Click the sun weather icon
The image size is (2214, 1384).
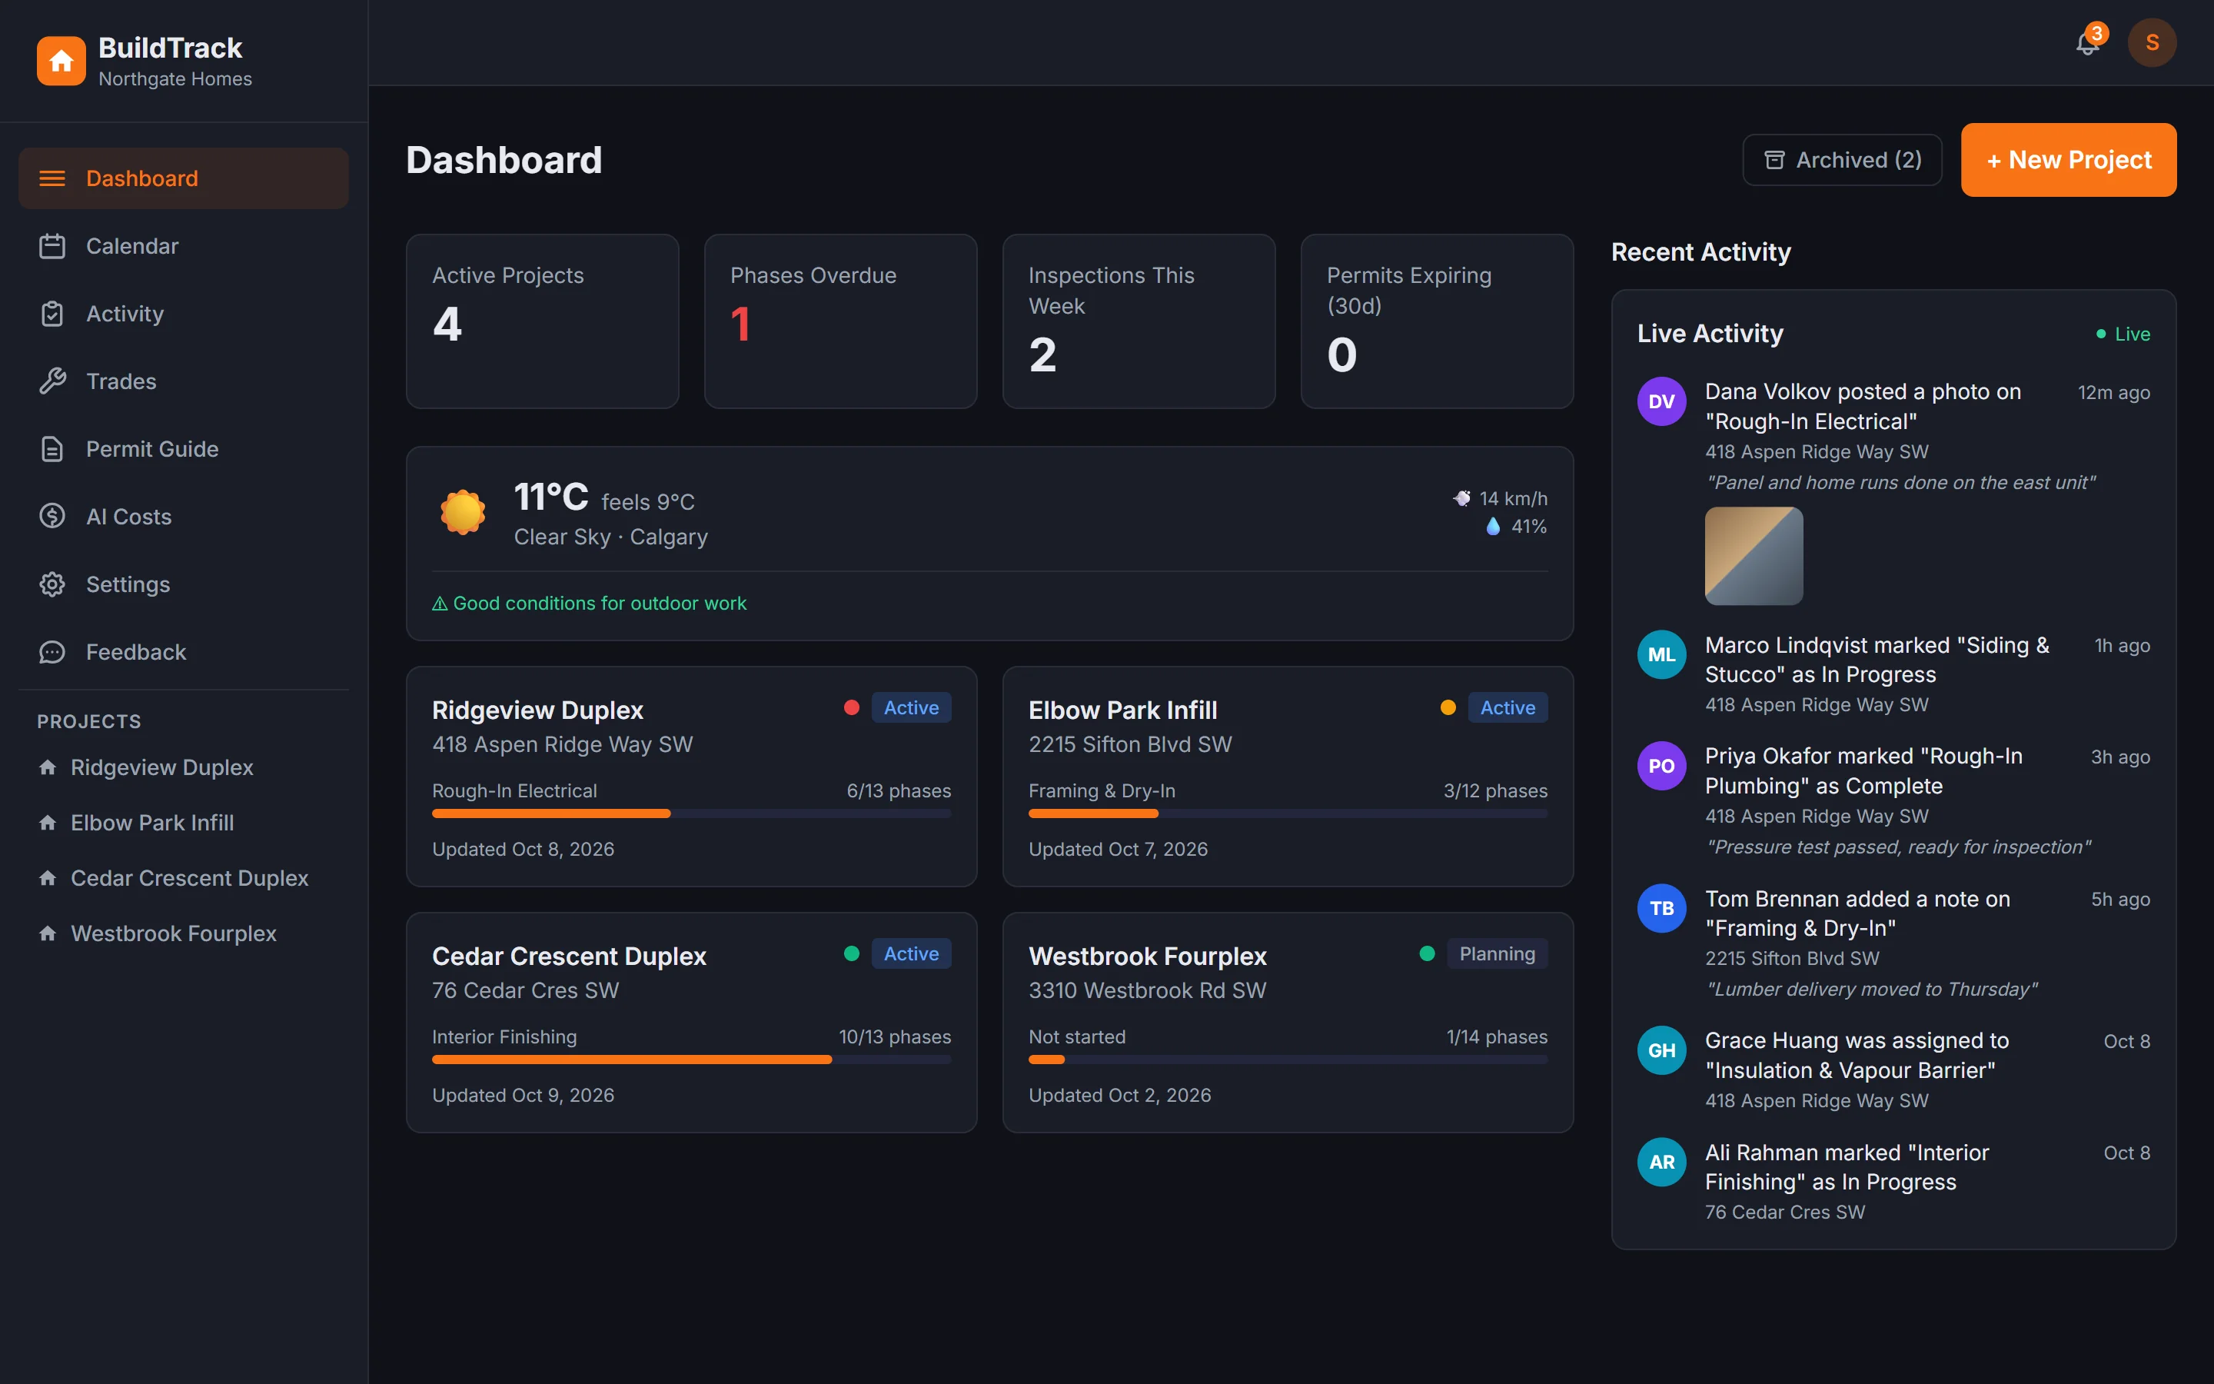click(463, 511)
